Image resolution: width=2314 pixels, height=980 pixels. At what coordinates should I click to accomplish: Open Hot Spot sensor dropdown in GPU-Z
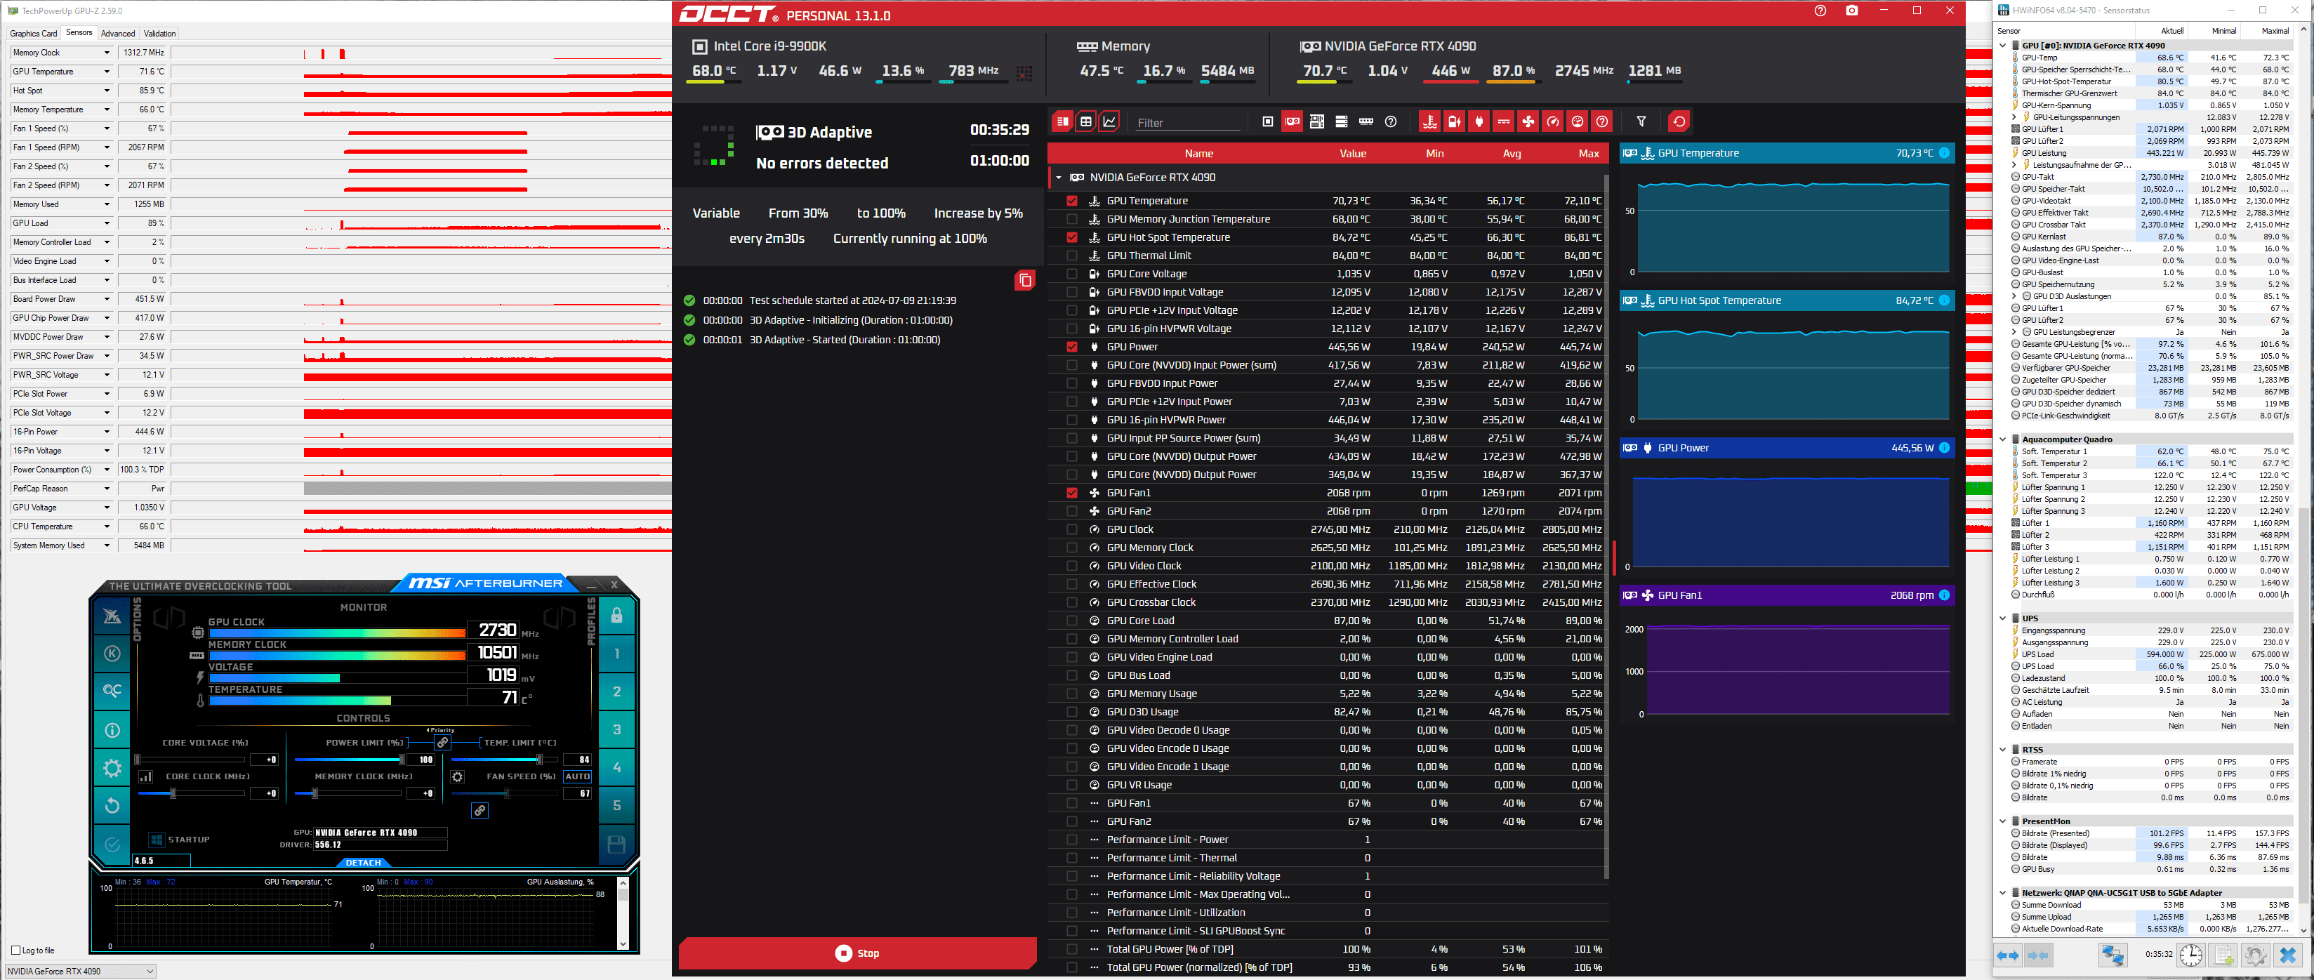[x=107, y=91]
